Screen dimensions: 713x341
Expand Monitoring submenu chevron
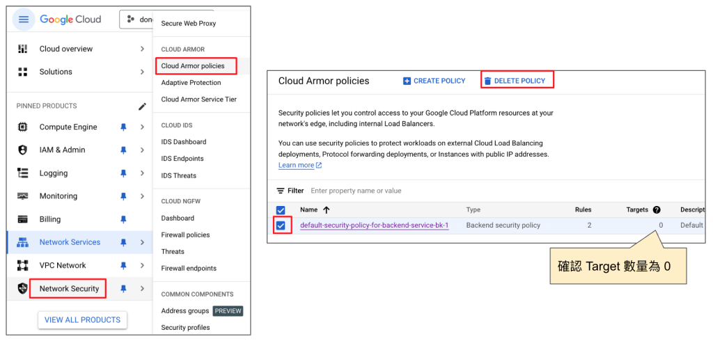[x=142, y=196]
